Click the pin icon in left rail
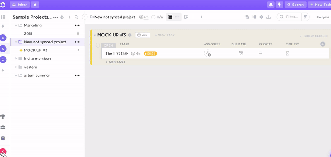 (3, 26)
